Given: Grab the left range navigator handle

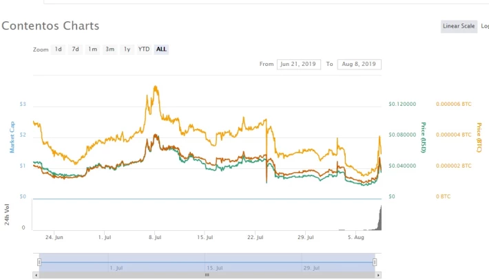Looking at the screenshot, I should click(x=39, y=263).
